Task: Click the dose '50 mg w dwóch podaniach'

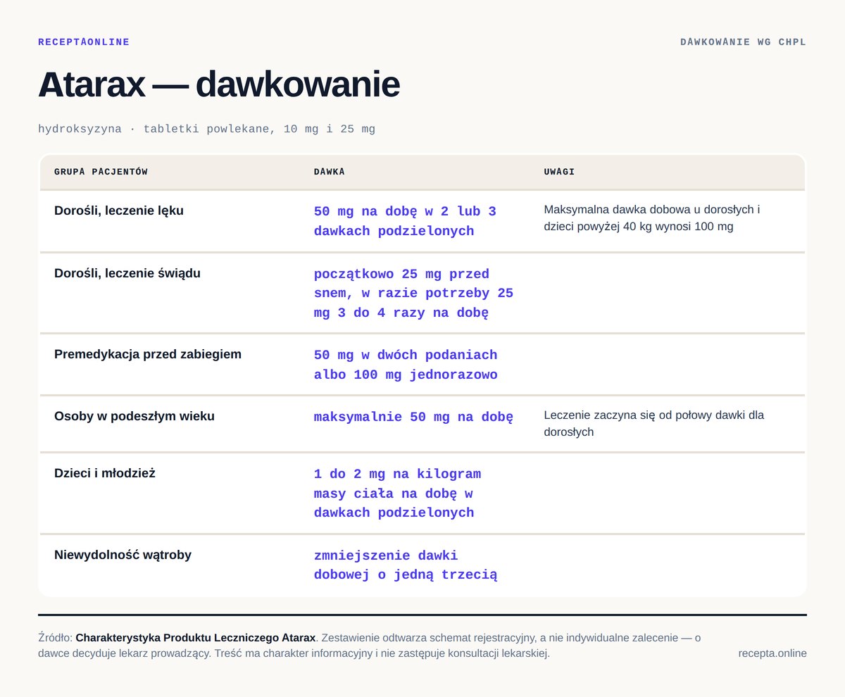Action: tap(406, 365)
